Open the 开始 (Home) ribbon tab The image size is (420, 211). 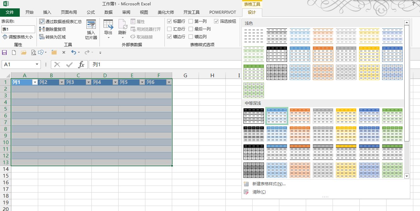click(x=29, y=12)
